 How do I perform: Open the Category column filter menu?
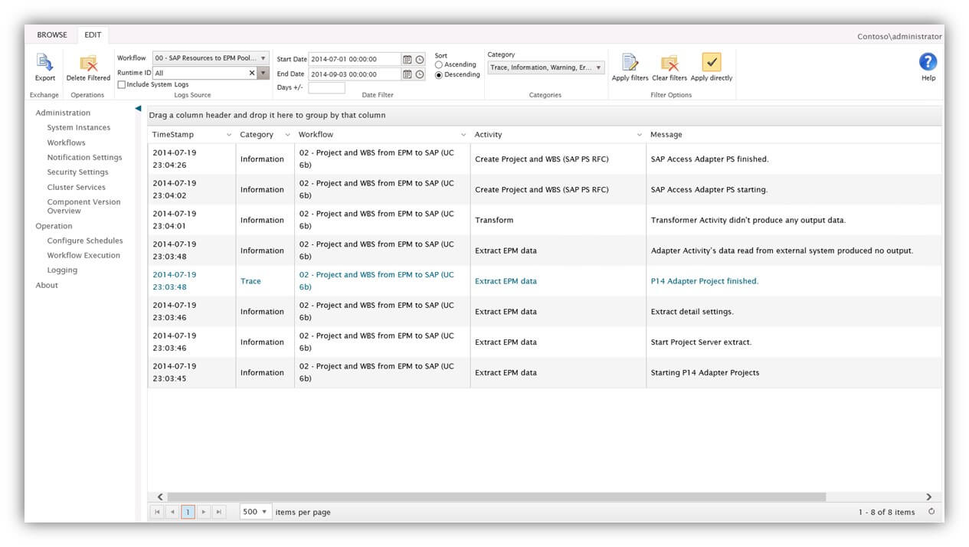287,135
